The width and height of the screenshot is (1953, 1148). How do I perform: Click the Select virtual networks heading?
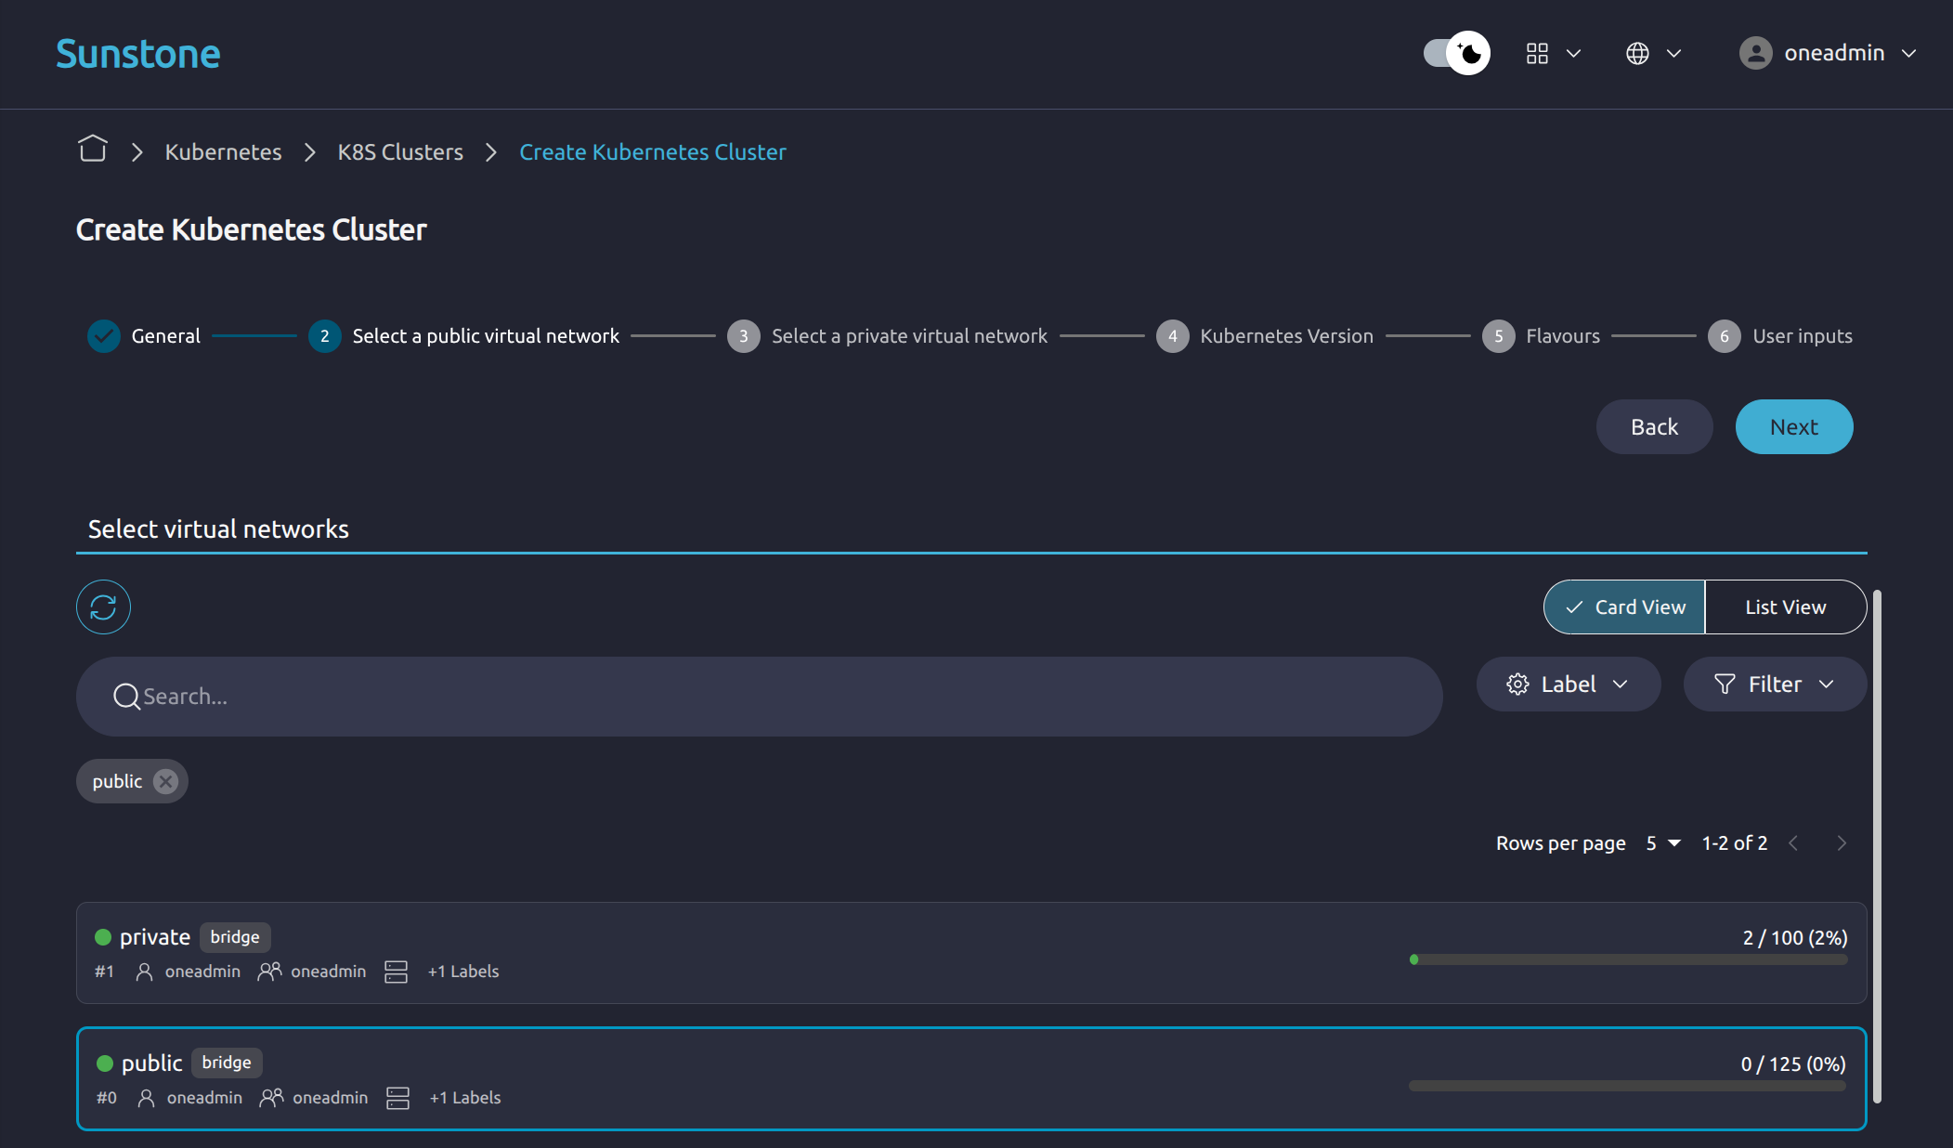pyautogui.click(x=218, y=529)
